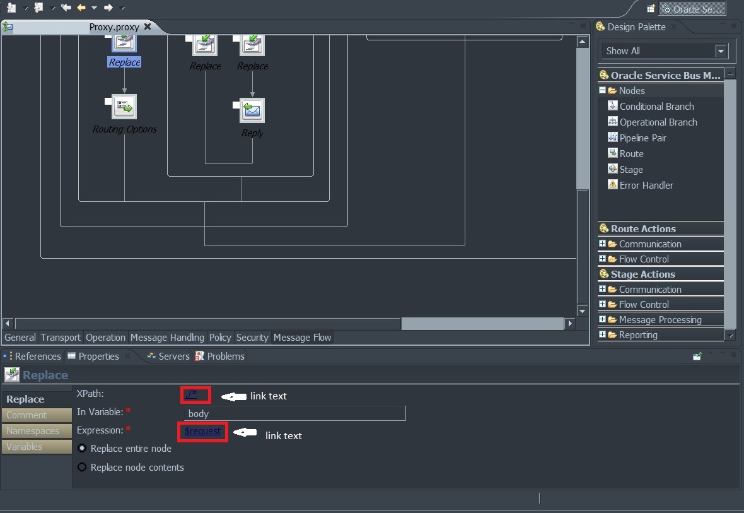Pick the Stage node from palette
Screen dimensions: 744x513
tap(625, 170)
